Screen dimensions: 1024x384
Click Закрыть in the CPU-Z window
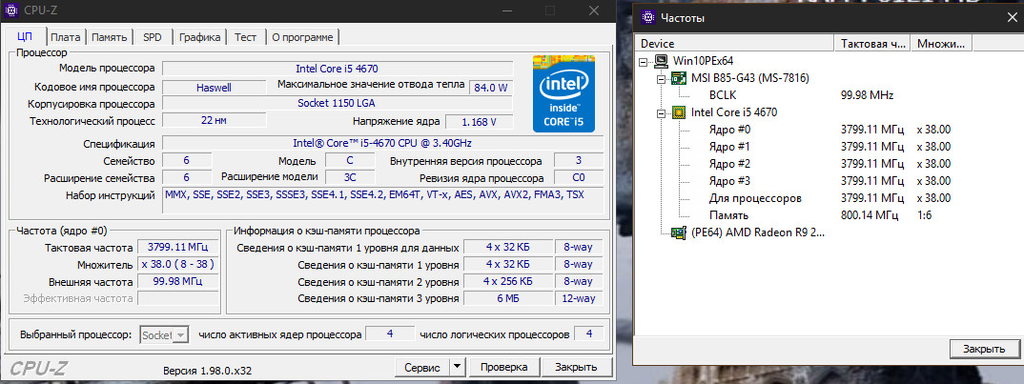[578, 367]
